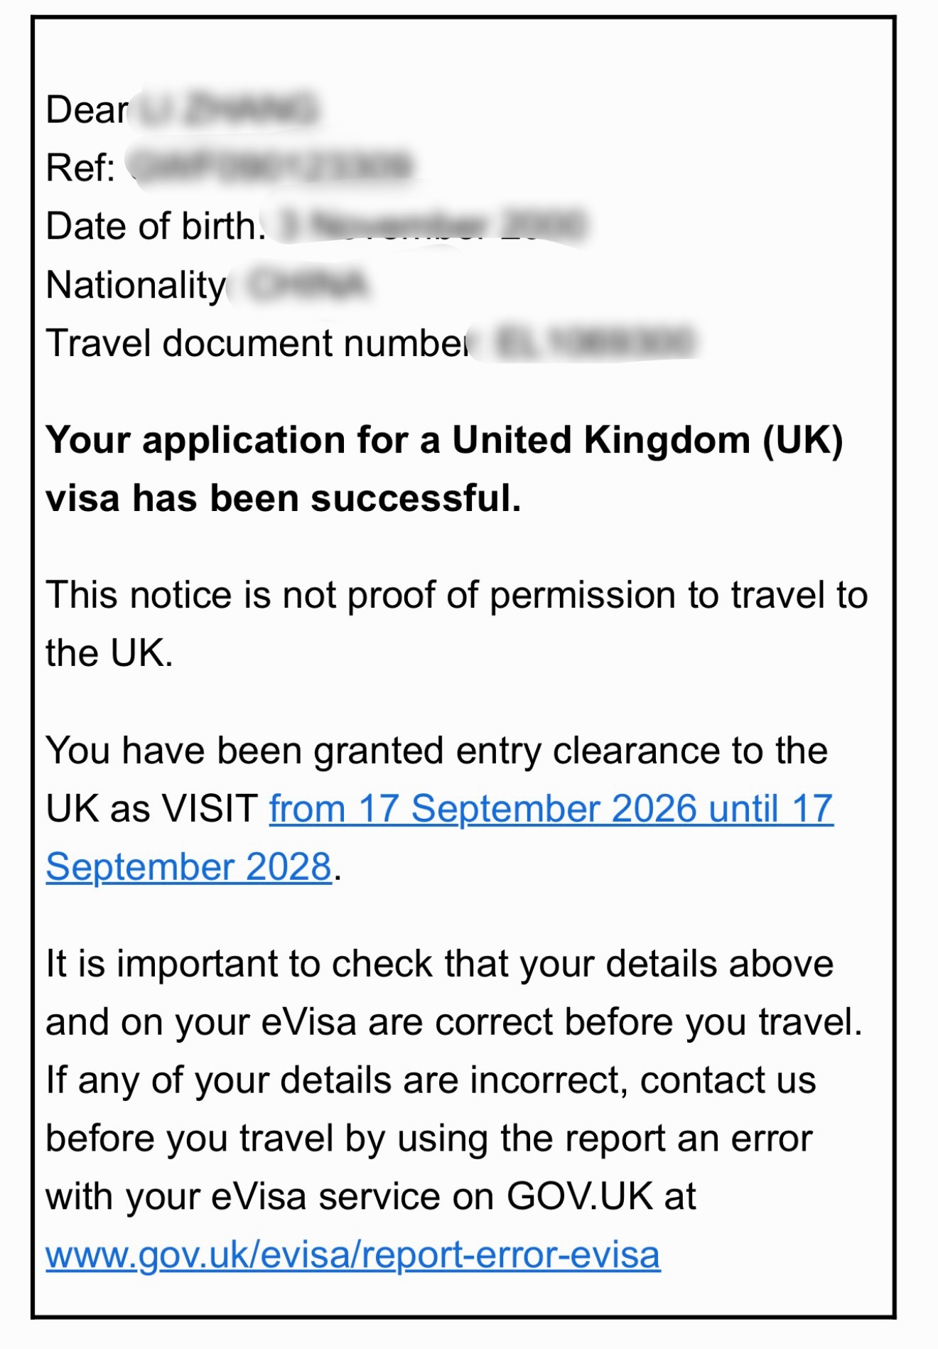Screen dimensions: 938x1349
Task: Click the bold line "Your application for a United Kingdom (UK)"
Action: pyautogui.click(x=444, y=441)
